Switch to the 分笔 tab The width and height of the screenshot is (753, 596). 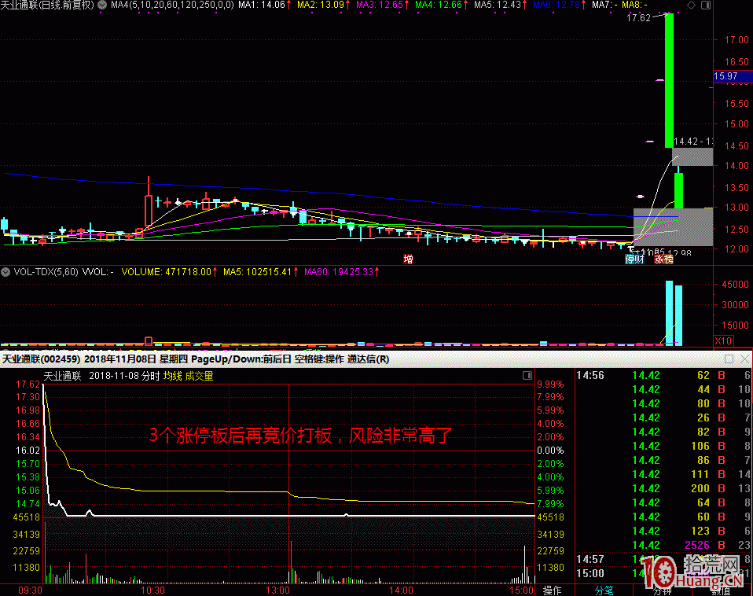pos(604,590)
